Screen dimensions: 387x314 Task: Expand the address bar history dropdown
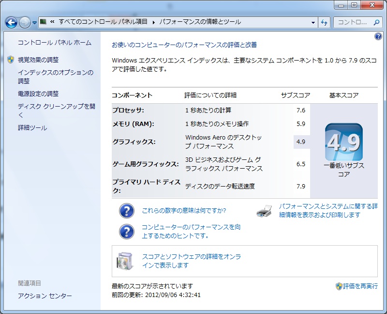click(x=313, y=22)
